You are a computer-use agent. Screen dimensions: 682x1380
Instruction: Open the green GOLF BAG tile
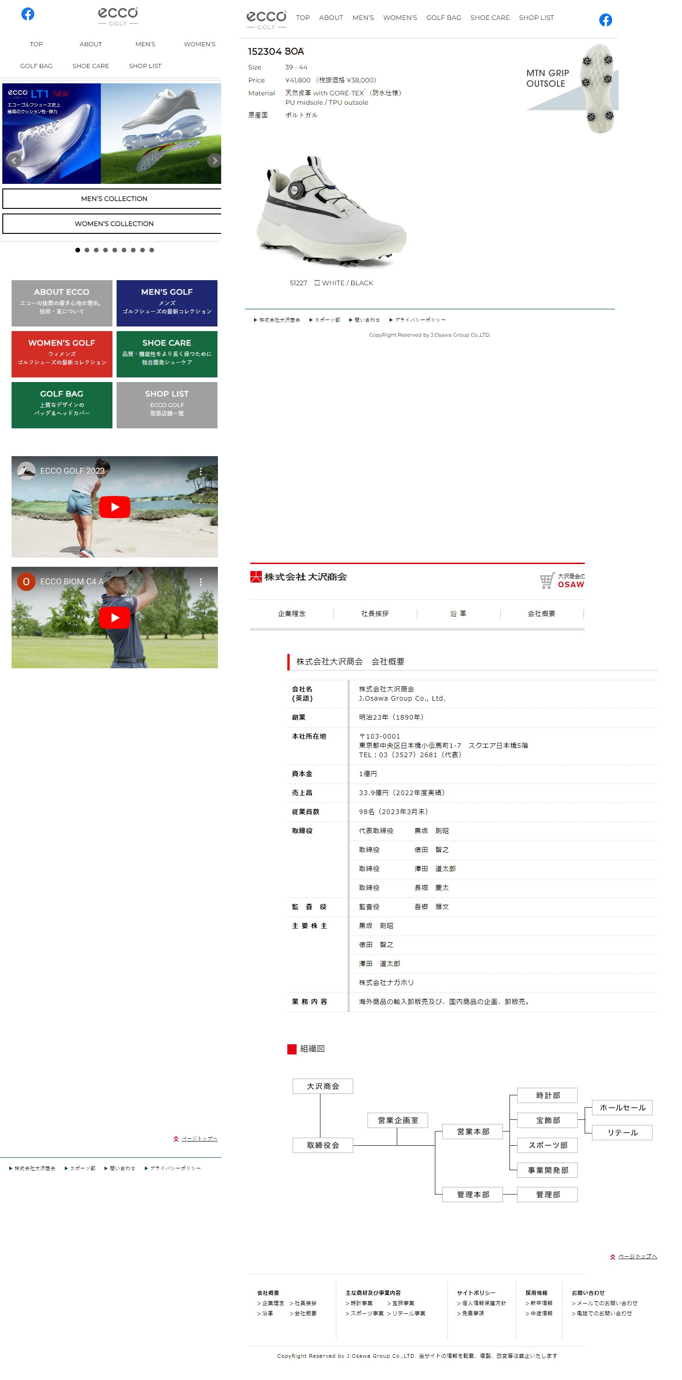click(62, 404)
